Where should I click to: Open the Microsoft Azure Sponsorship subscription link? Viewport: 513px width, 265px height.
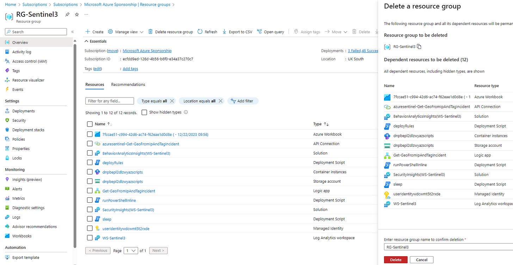147,51
